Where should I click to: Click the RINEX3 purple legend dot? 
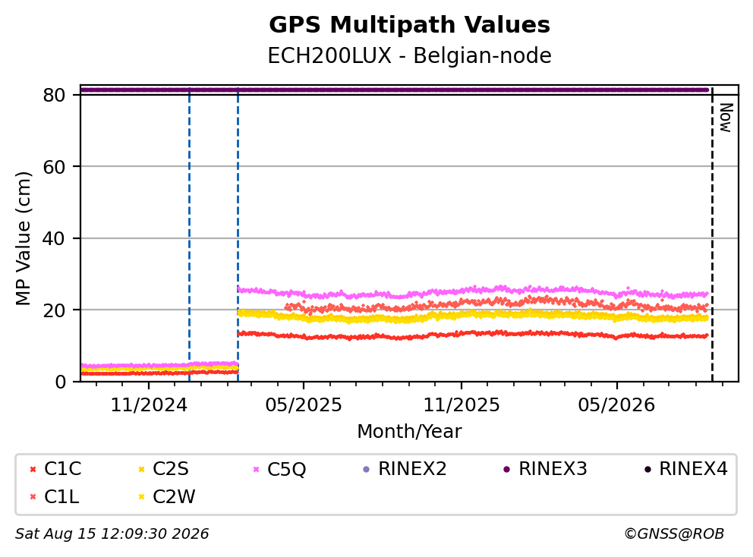(506, 469)
